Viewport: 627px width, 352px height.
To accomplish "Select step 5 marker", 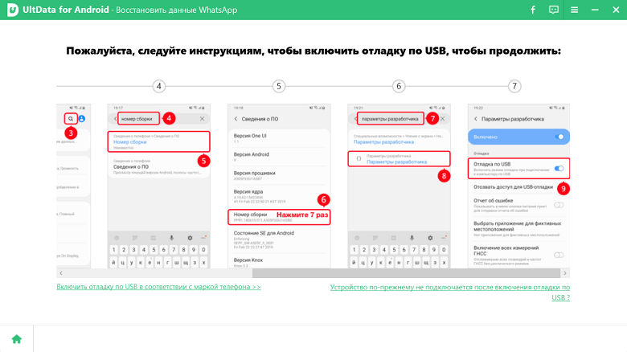I will (279, 86).
